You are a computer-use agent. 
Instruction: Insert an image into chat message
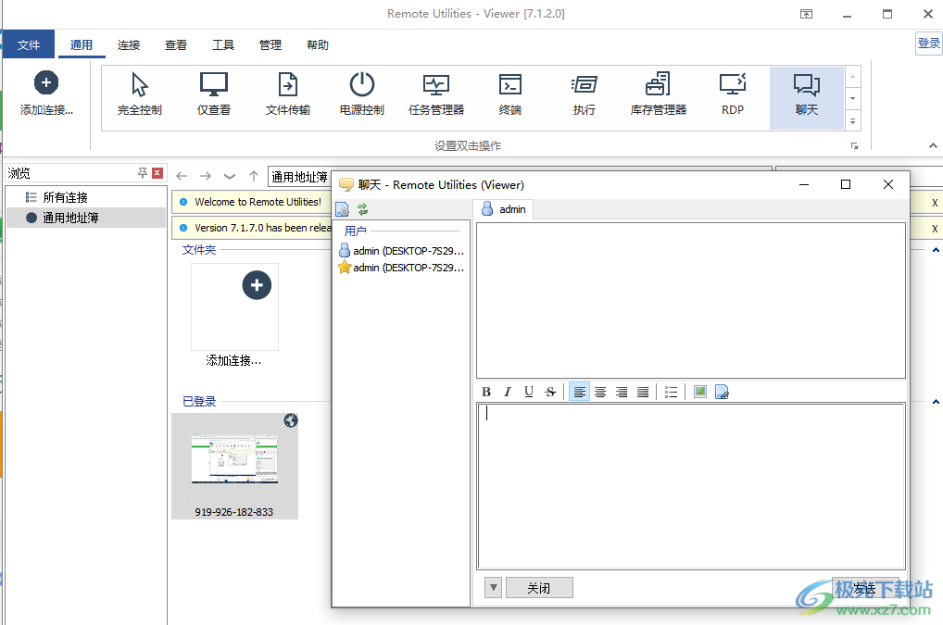point(700,392)
